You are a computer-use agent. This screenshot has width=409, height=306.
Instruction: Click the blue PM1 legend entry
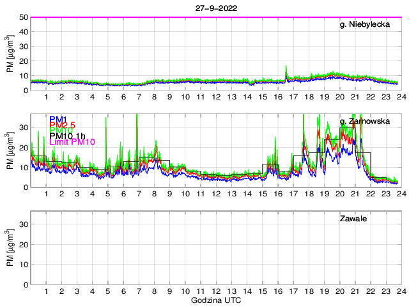coord(58,119)
